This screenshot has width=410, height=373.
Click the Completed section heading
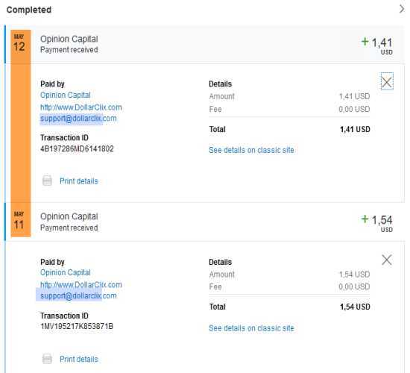tap(29, 10)
